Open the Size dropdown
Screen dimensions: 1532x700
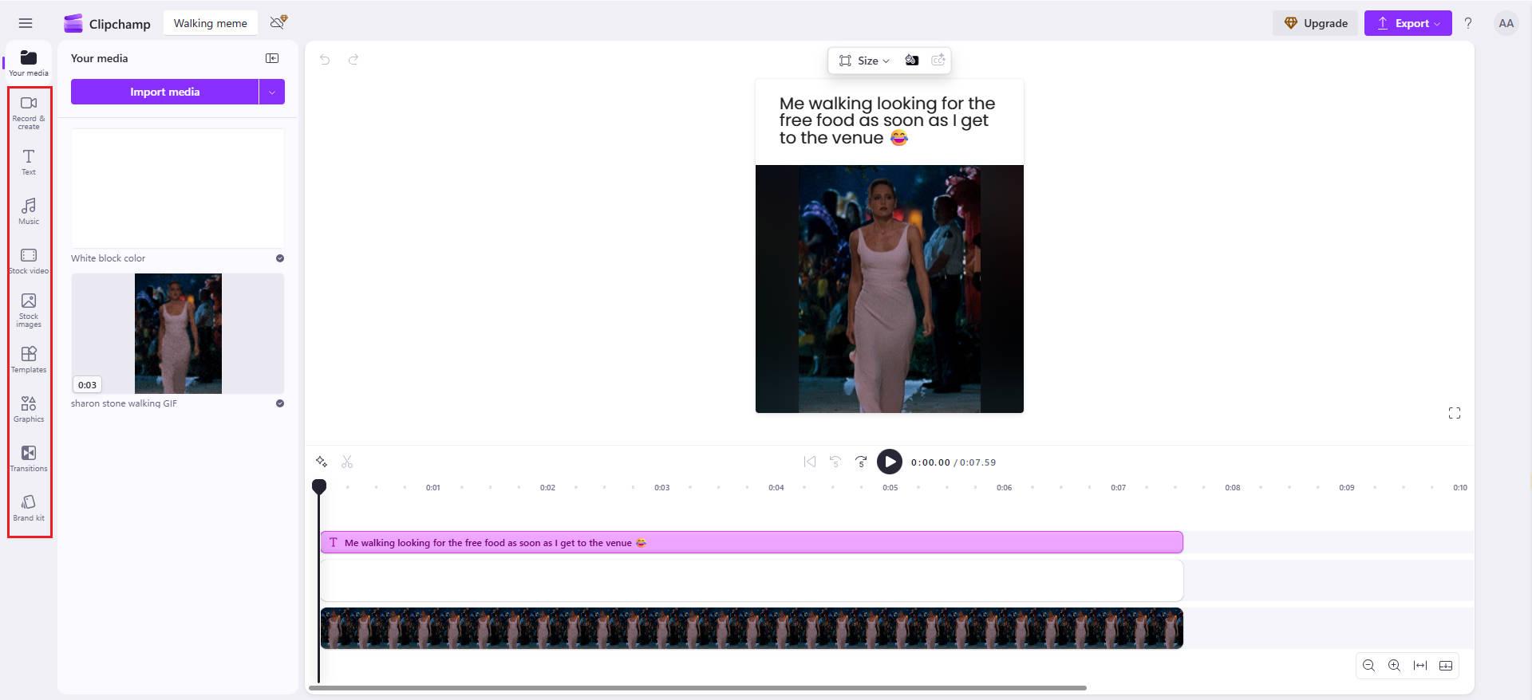pos(864,61)
